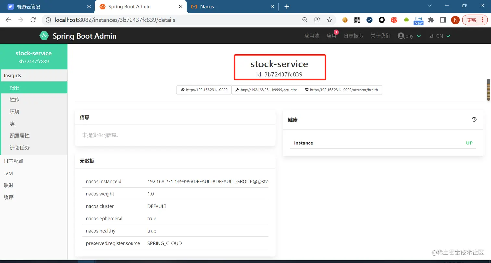Open the jony user dropdown

(x=409, y=36)
